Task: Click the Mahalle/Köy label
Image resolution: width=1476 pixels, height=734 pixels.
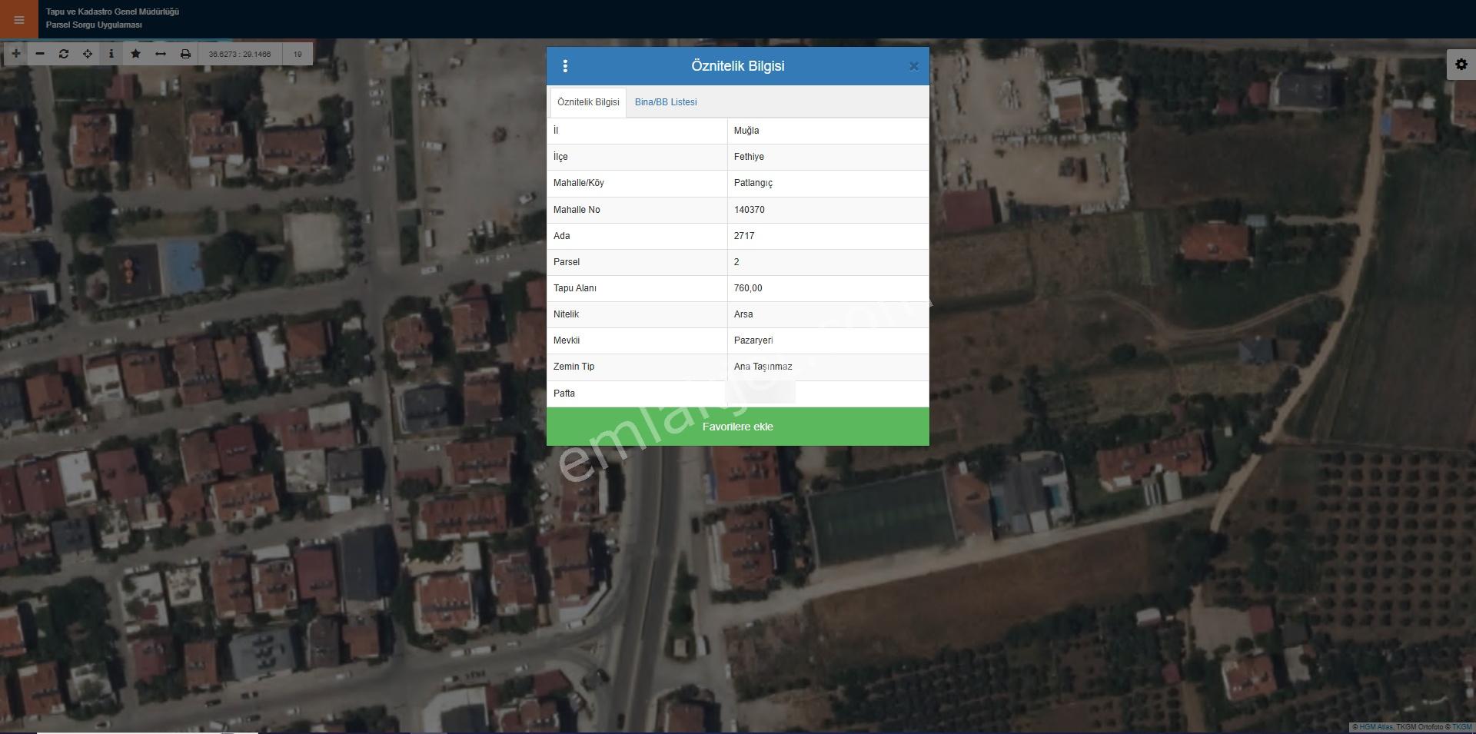Action: [x=579, y=183]
